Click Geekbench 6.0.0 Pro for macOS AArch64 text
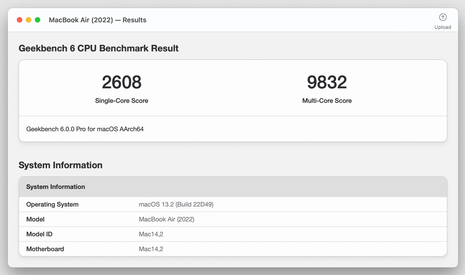Image resolution: width=465 pixels, height=275 pixels. point(85,129)
